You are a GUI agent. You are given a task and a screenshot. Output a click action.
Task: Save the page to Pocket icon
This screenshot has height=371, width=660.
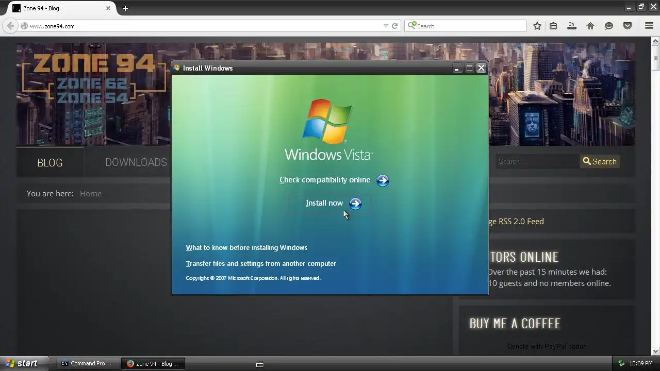point(628,26)
